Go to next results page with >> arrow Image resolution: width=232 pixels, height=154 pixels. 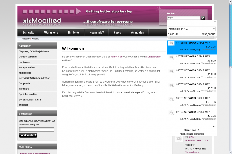214,126
